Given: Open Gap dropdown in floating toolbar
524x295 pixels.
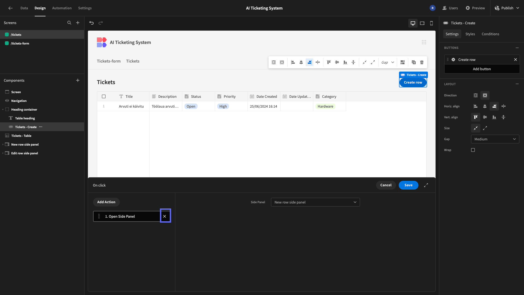Looking at the screenshot, I should [388, 63].
